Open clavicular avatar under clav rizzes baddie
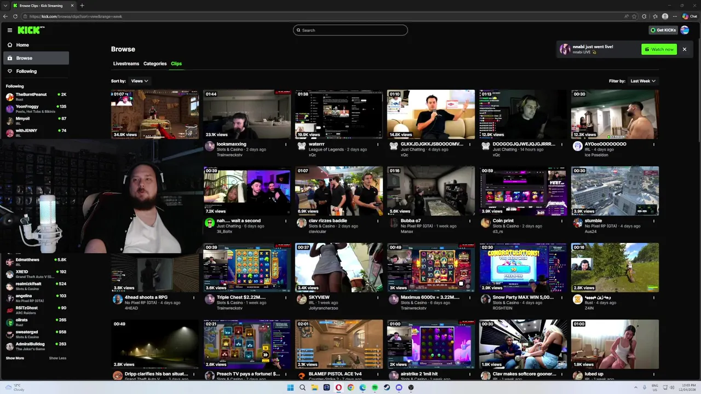 click(302, 223)
